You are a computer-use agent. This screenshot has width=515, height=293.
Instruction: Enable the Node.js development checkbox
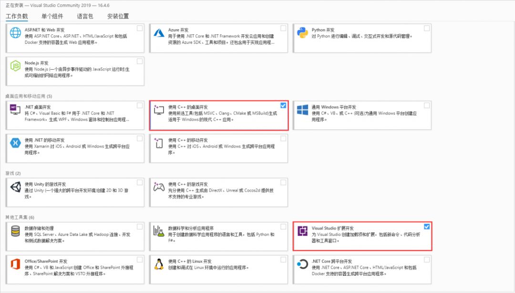click(x=140, y=61)
